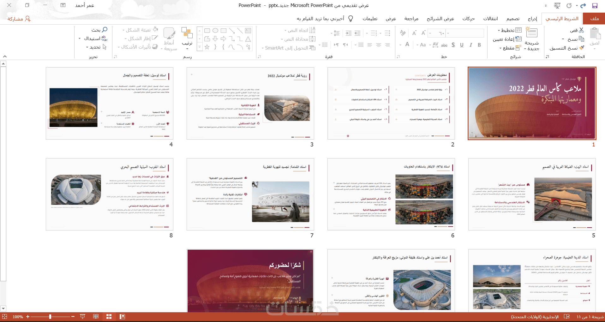Click the Redo icon in title bar

click(x=569, y=5)
